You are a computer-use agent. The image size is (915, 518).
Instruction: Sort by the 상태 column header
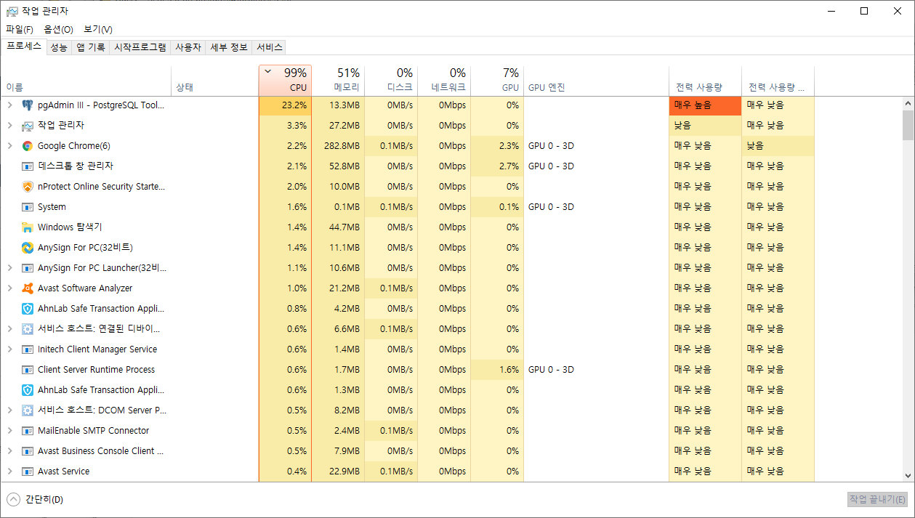coord(215,80)
